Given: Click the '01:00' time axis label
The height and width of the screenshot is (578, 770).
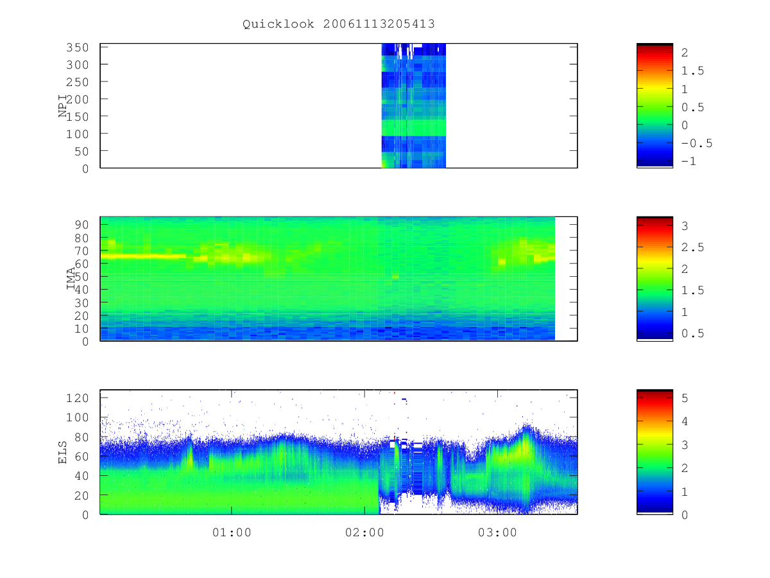Looking at the screenshot, I should tap(232, 532).
